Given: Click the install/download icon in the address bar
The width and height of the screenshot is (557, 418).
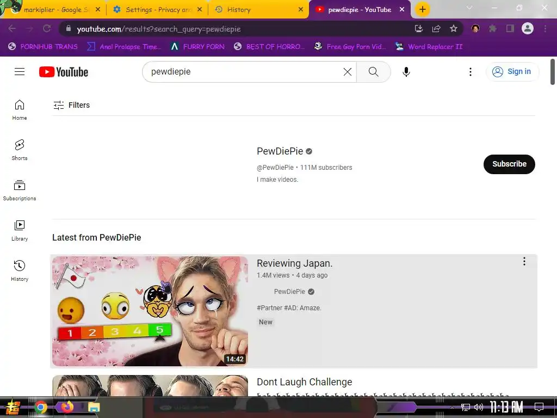Looking at the screenshot, I should click(x=419, y=29).
